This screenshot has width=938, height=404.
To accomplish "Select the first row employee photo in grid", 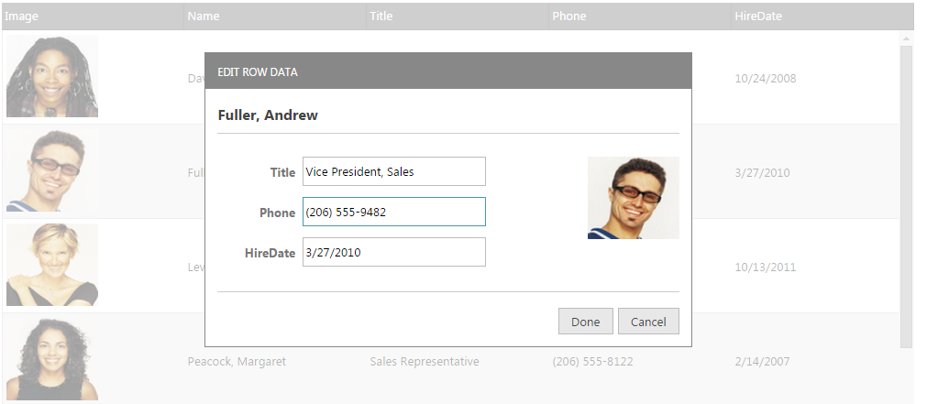I will [52, 77].
